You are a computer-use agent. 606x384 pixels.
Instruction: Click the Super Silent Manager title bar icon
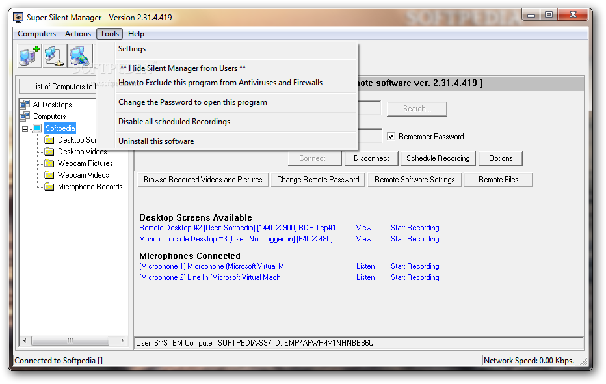pos(18,18)
